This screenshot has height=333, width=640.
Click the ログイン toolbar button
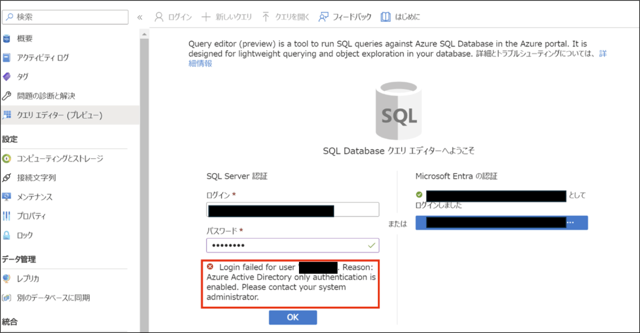pos(173,17)
